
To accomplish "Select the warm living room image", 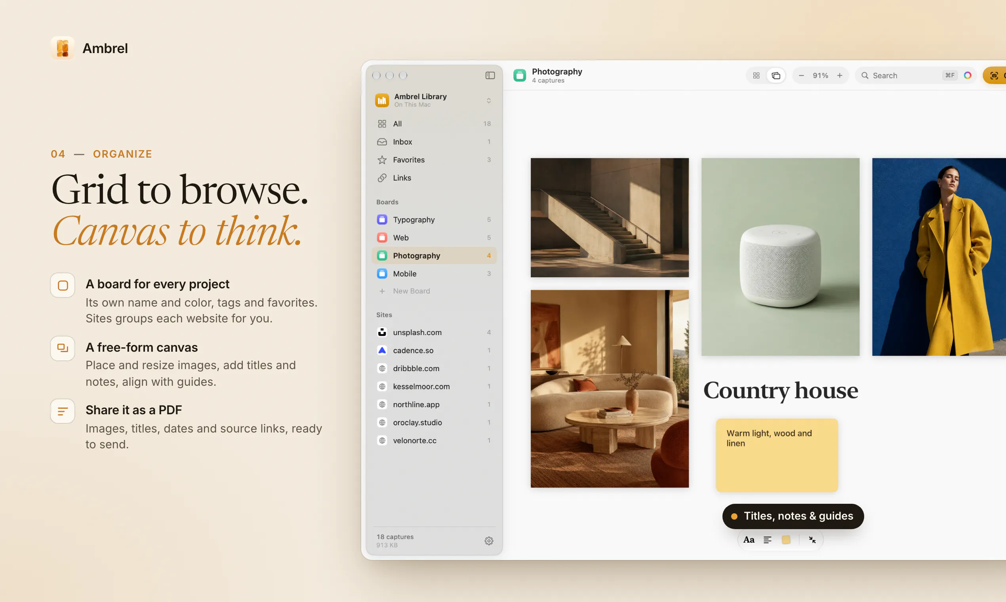I will click(609, 389).
